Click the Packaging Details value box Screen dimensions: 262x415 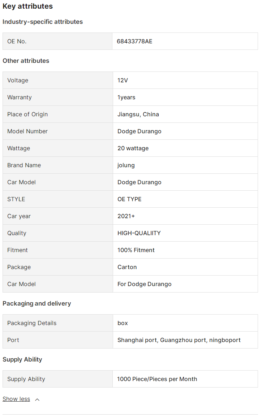click(123, 323)
